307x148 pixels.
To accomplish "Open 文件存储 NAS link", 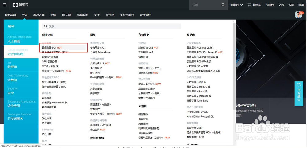I will click(146, 52).
